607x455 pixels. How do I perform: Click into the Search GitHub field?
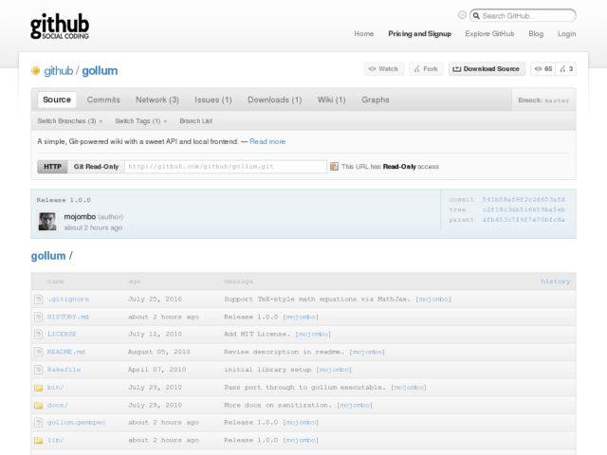coord(526,16)
